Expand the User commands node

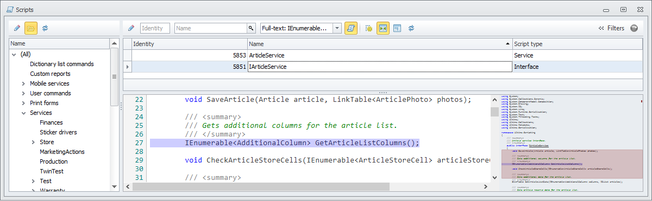pos(23,93)
